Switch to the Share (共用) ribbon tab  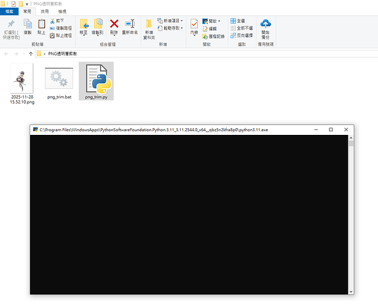point(44,11)
